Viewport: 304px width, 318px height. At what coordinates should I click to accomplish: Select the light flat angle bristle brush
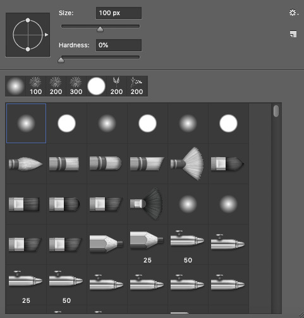[x=147, y=164]
